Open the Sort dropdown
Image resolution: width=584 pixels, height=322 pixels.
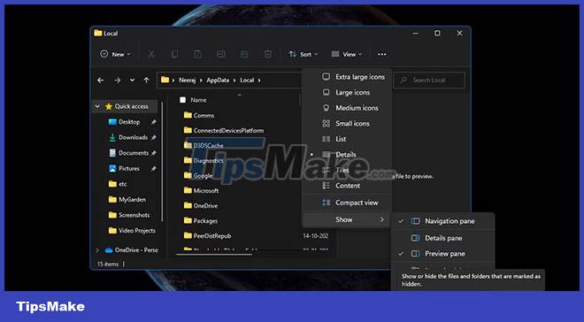[304, 54]
